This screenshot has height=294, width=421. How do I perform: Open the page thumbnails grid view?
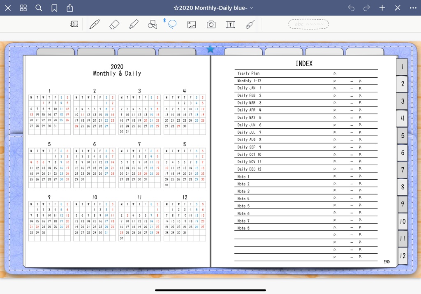tap(23, 8)
